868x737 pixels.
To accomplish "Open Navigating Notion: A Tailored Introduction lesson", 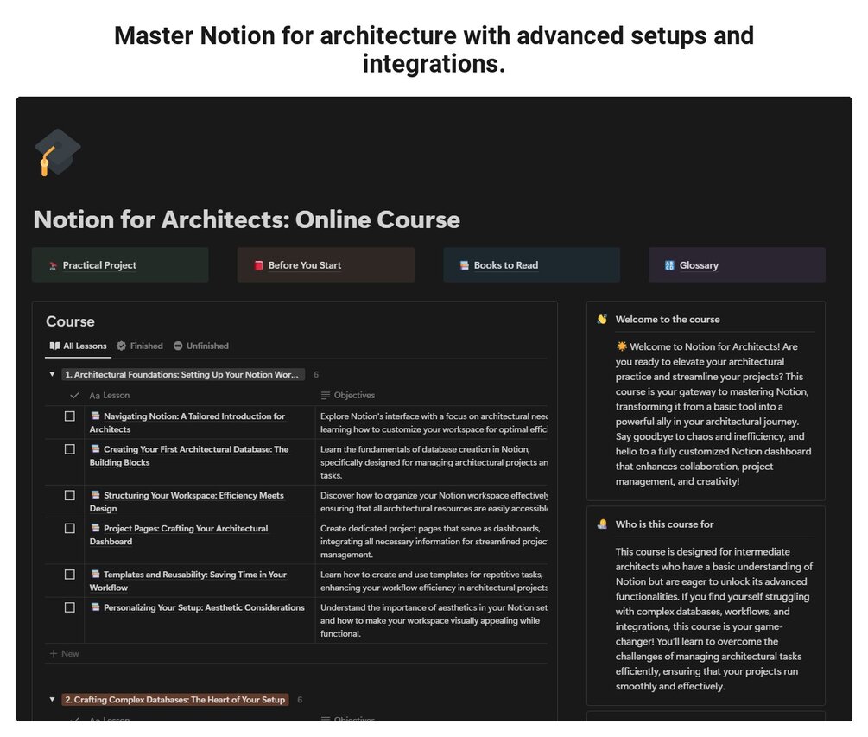I will (x=187, y=423).
